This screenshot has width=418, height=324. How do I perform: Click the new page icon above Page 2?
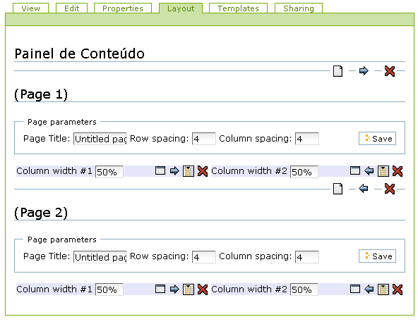pyautogui.click(x=338, y=189)
